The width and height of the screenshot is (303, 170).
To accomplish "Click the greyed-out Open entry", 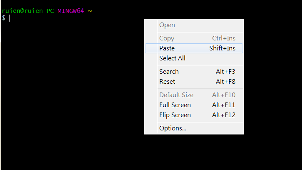I will pos(167,25).
